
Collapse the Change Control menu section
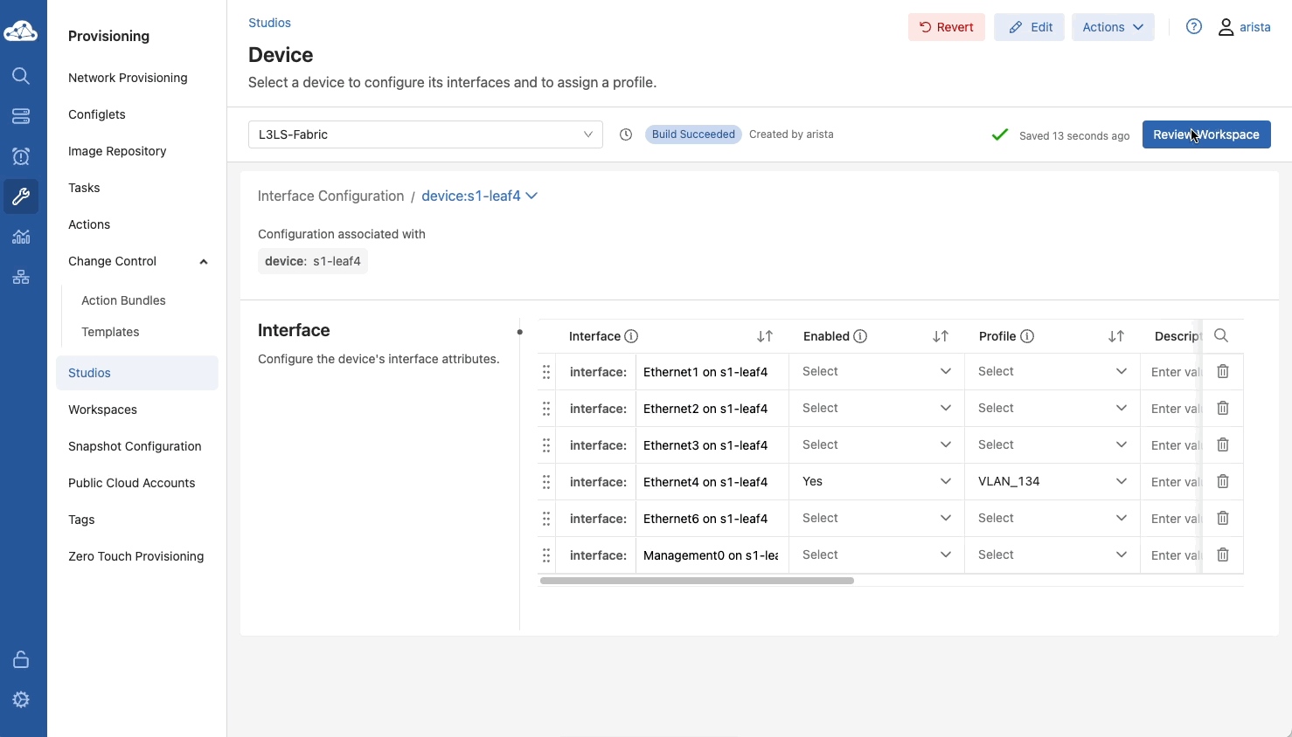click(204, 261)
